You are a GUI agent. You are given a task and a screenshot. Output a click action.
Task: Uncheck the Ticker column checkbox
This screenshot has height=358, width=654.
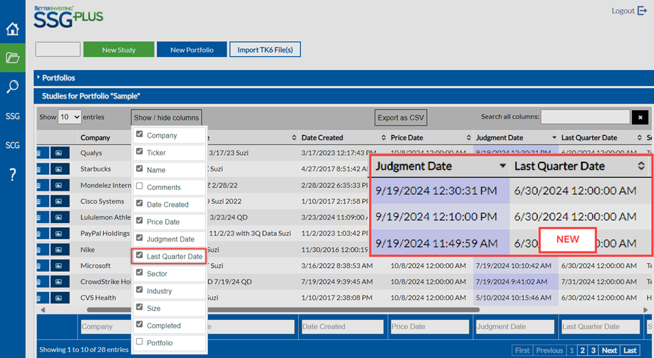(139, 151)
